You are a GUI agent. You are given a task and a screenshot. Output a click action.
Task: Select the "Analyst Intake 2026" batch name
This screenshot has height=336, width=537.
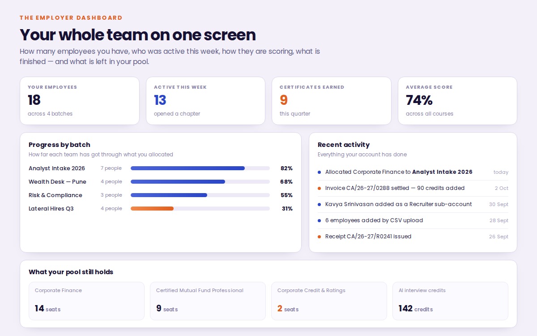(x=57, y=168)
